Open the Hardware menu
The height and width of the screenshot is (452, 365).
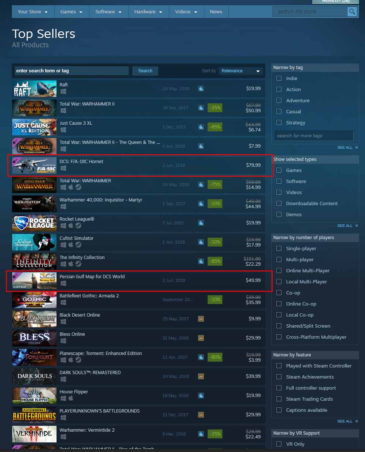(149, 12)
